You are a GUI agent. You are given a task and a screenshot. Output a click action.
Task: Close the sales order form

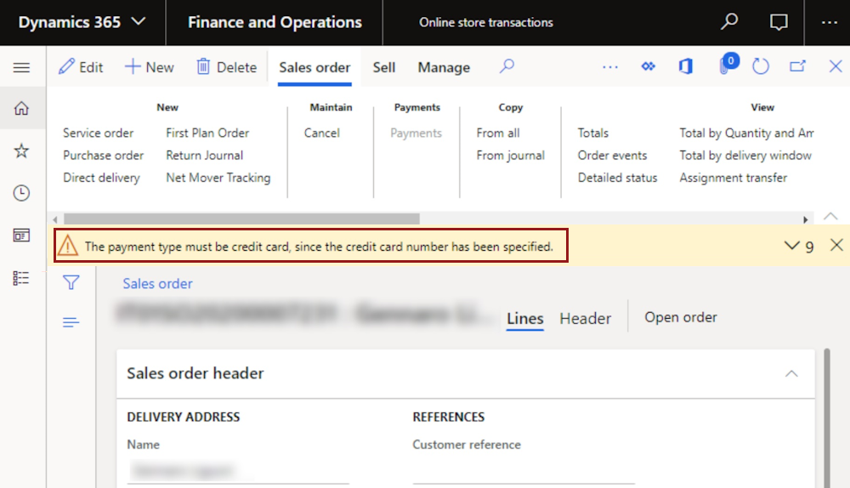(836, 66)
